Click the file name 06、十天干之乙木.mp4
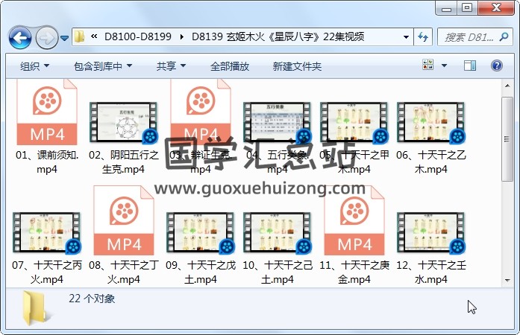 [431, 162]
